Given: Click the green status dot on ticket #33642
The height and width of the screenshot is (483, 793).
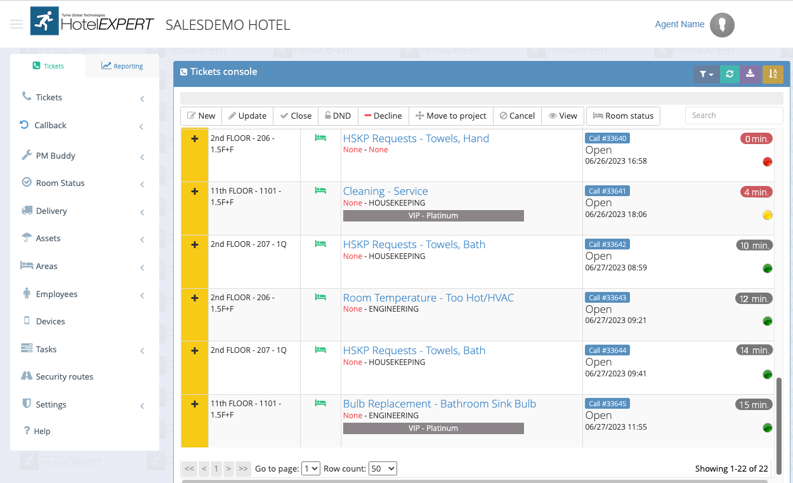Looking at the screenshot, I should coord(767,268).
